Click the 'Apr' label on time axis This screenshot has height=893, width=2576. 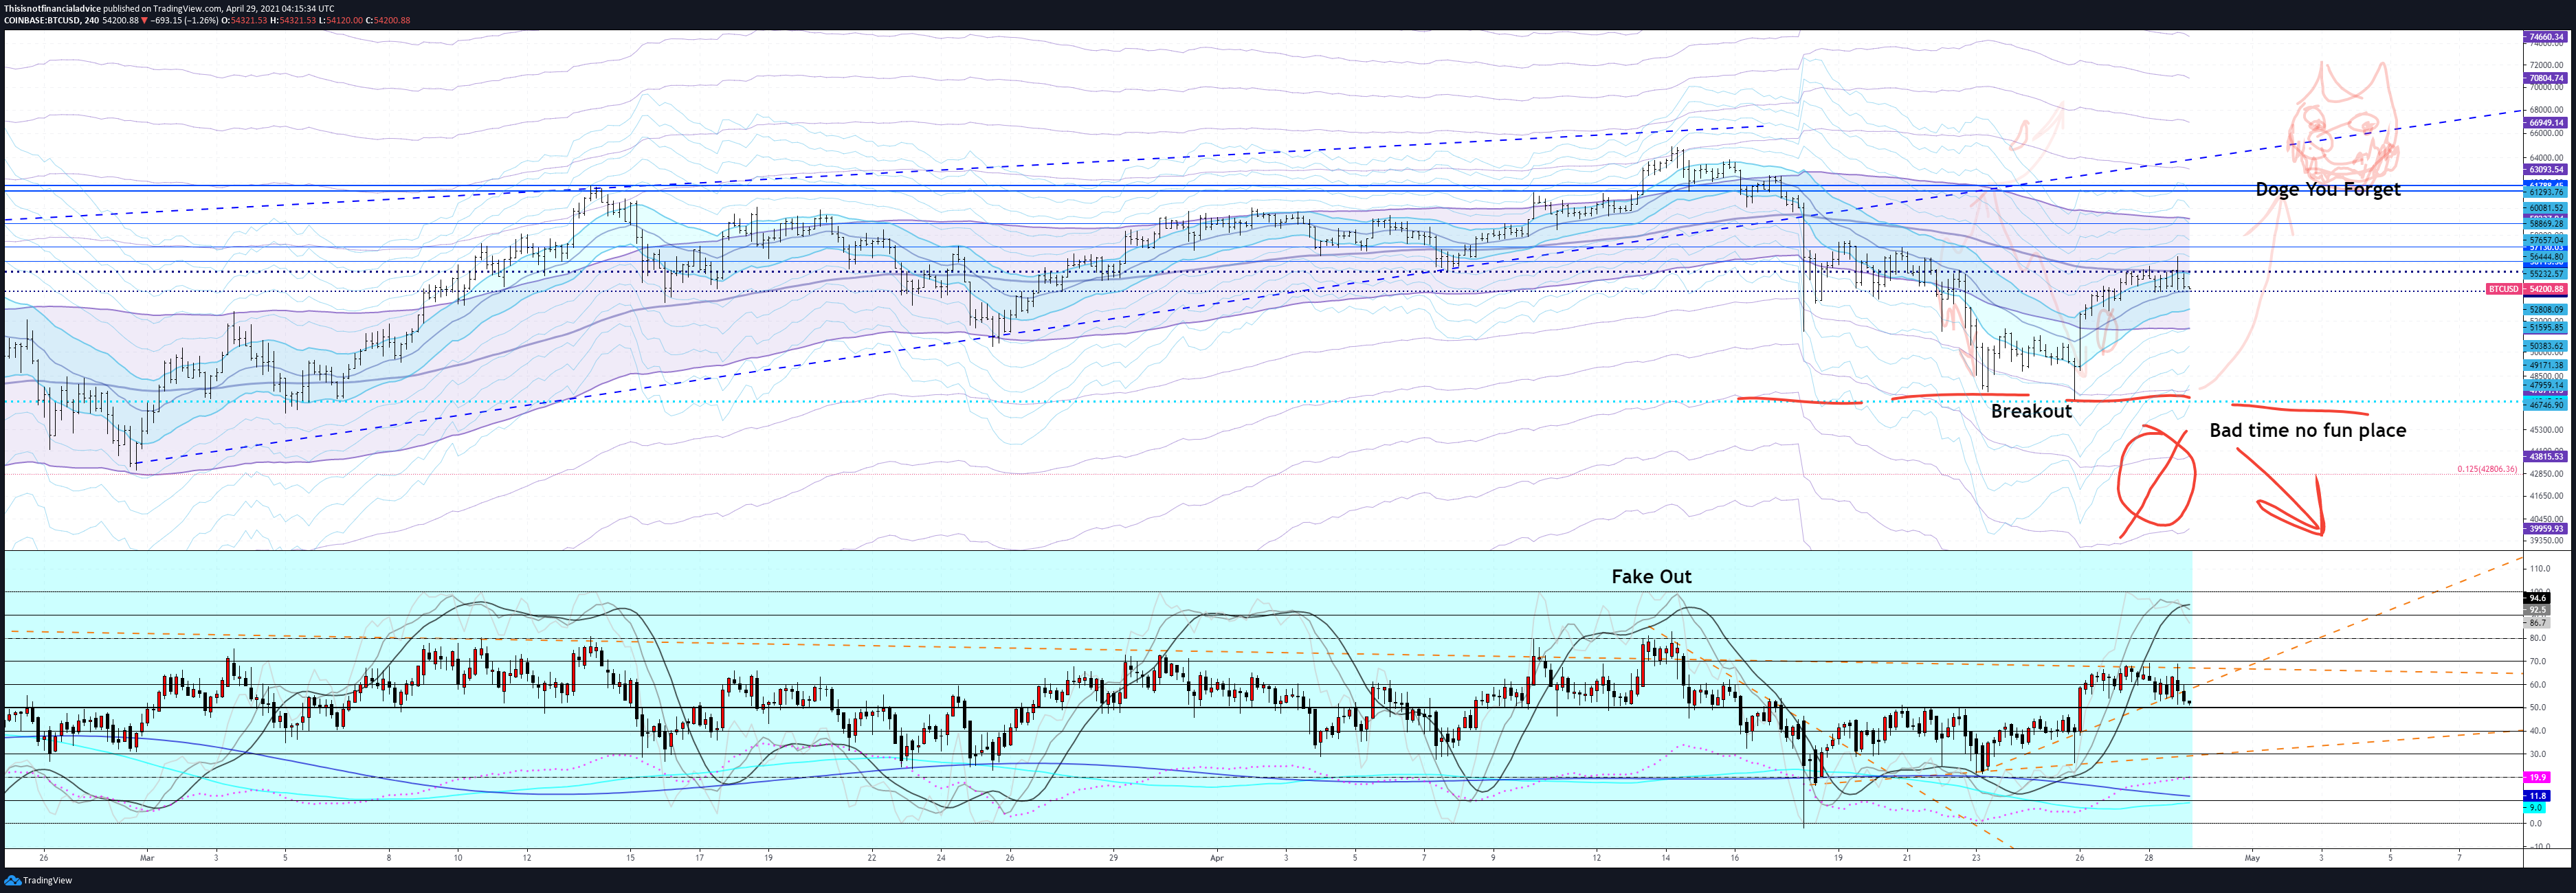[x=1216, y=858]
